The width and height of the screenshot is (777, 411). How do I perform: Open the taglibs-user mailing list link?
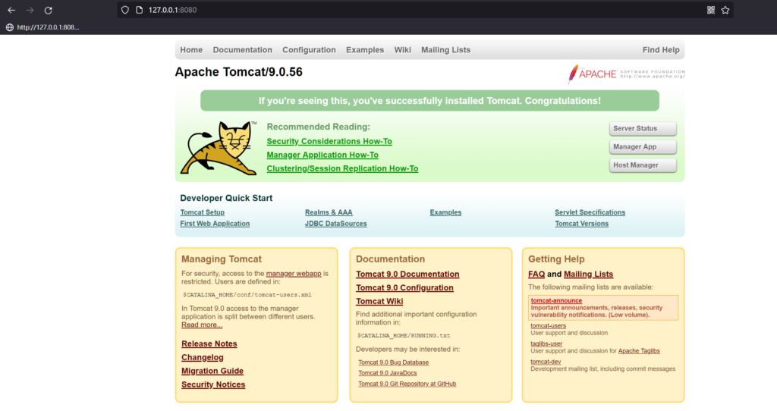(546, 344)
